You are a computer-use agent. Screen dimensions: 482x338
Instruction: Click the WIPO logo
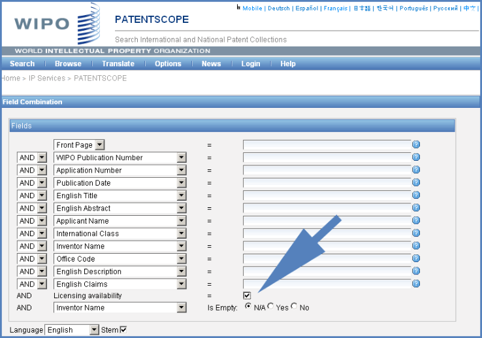(57, 24)
